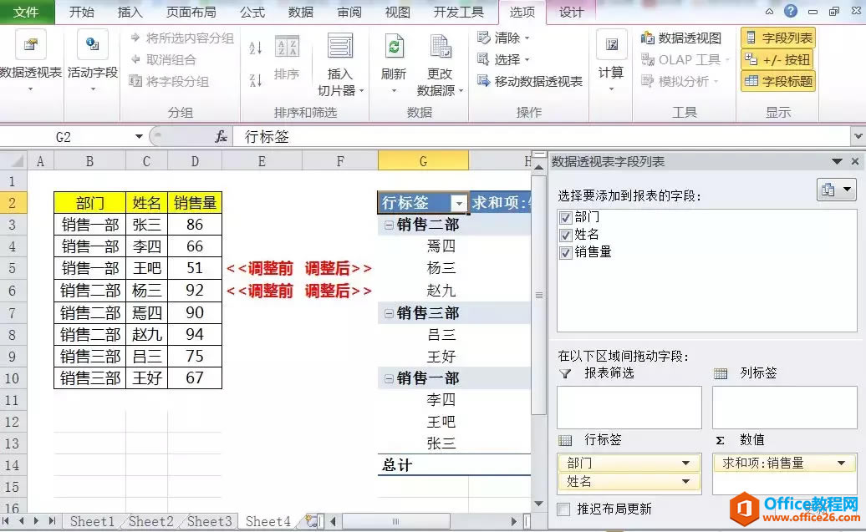Collapse the 销售三部 pivot group

click(389, 313)
